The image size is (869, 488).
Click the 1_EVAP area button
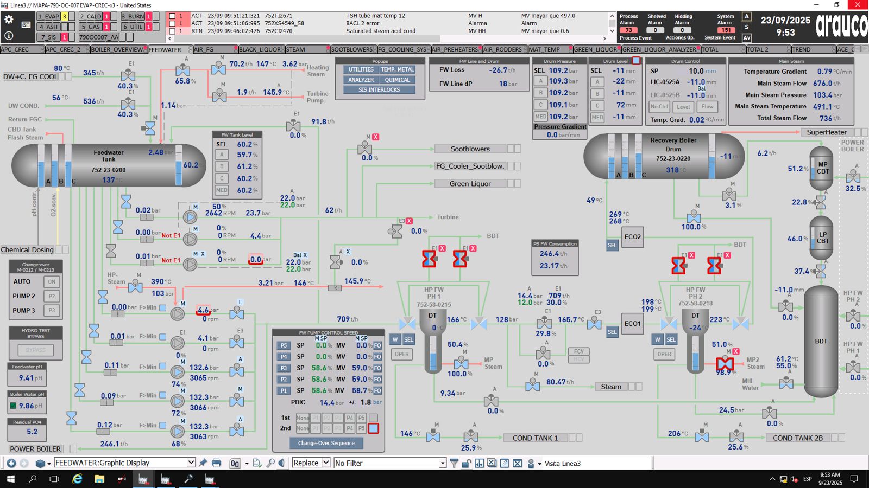pyautogui.click(x=48, y=16)
